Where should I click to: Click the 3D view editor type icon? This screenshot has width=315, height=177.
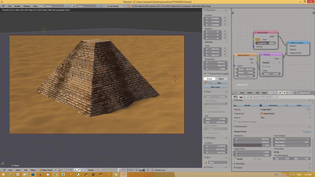pos(3,170)
